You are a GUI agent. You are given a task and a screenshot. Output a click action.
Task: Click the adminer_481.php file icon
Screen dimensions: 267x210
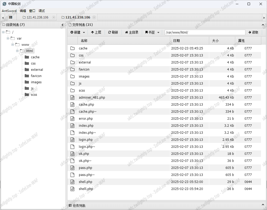(73, 97)
